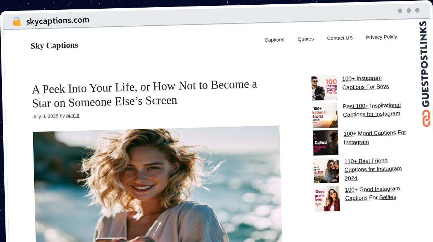Click the article title about A Peek Into Your Life
Screen dimensions: 433x242
pos(144,94)
